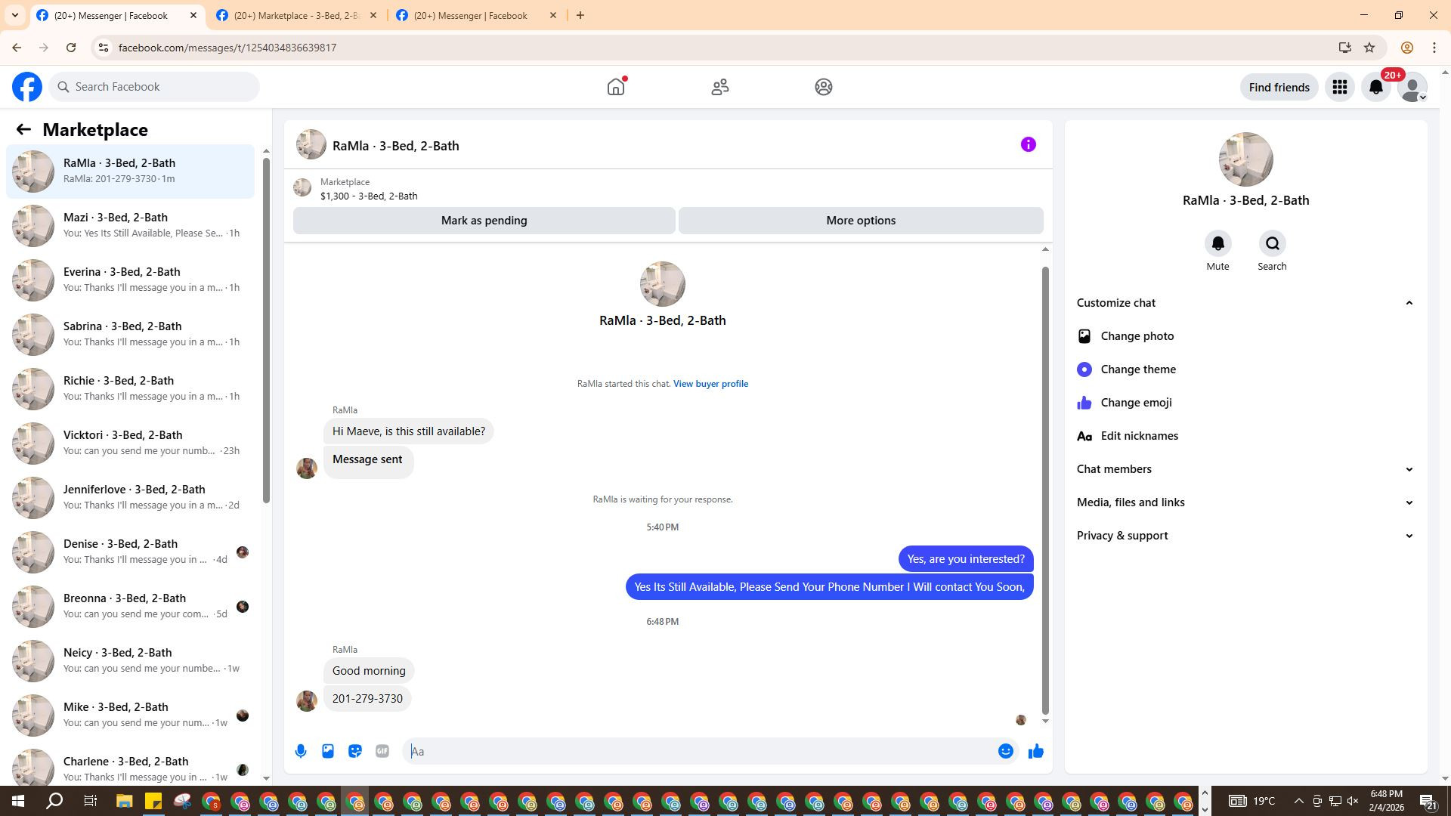Focus the message text input field
Image resolution: width=1451 pixels, height=816 pixels.
tap(703, 751)
